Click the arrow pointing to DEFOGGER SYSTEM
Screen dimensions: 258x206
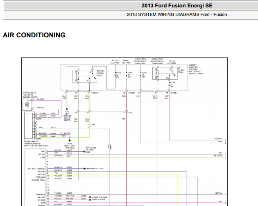pyautogui.click(x=85, y=169)
